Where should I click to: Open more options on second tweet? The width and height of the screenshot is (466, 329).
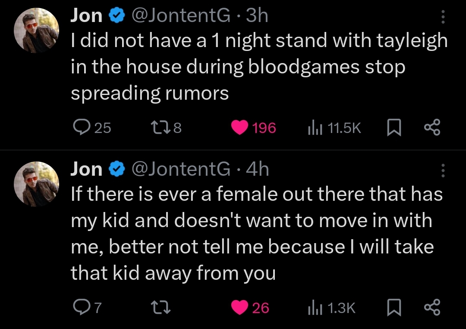[443, 170]
